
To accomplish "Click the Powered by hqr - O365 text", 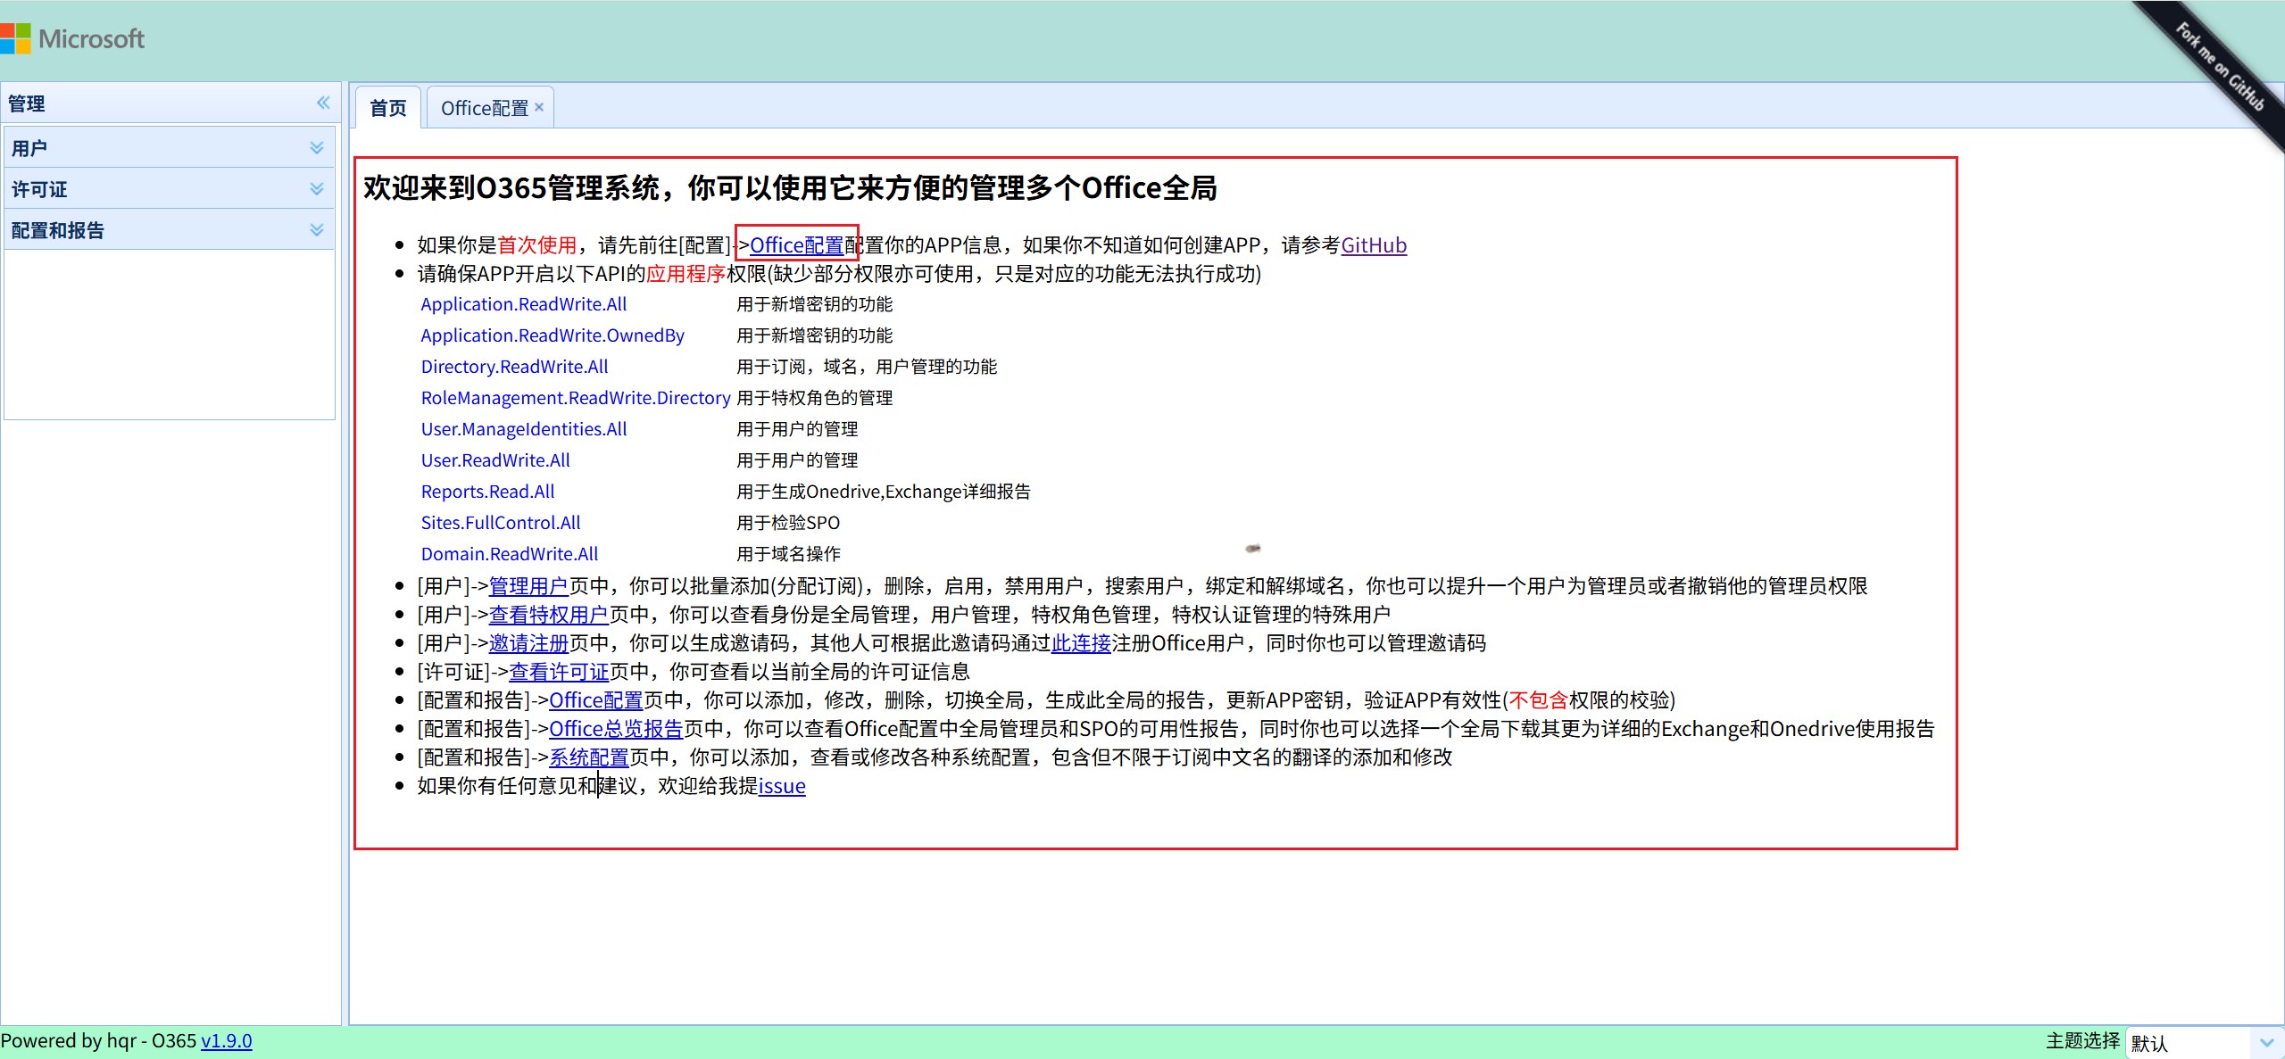I will click(x=98, y=1040).
